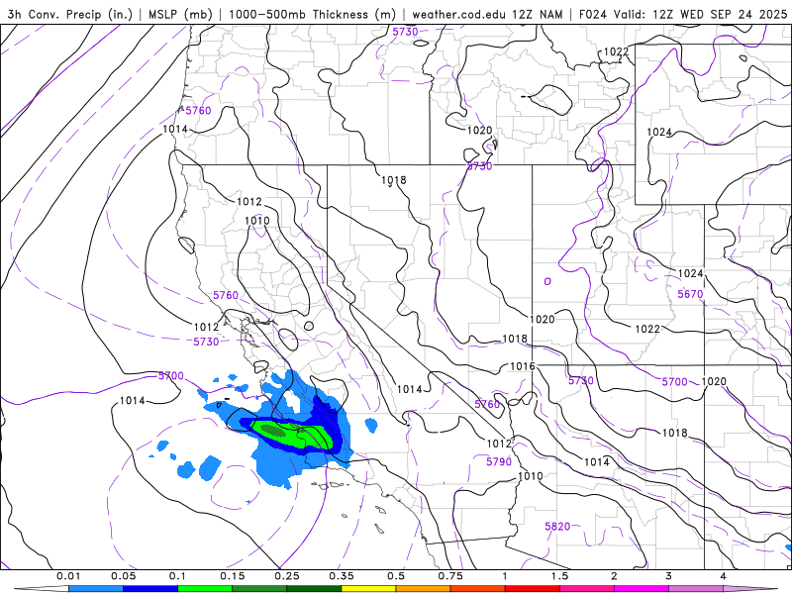
Task: Click the dark green precipitation maximum core
Action: 273,431
